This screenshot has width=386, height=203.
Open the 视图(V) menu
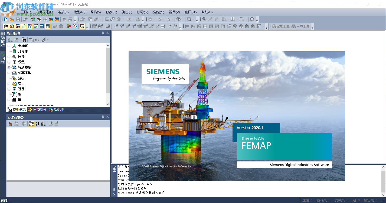[174, 12]
